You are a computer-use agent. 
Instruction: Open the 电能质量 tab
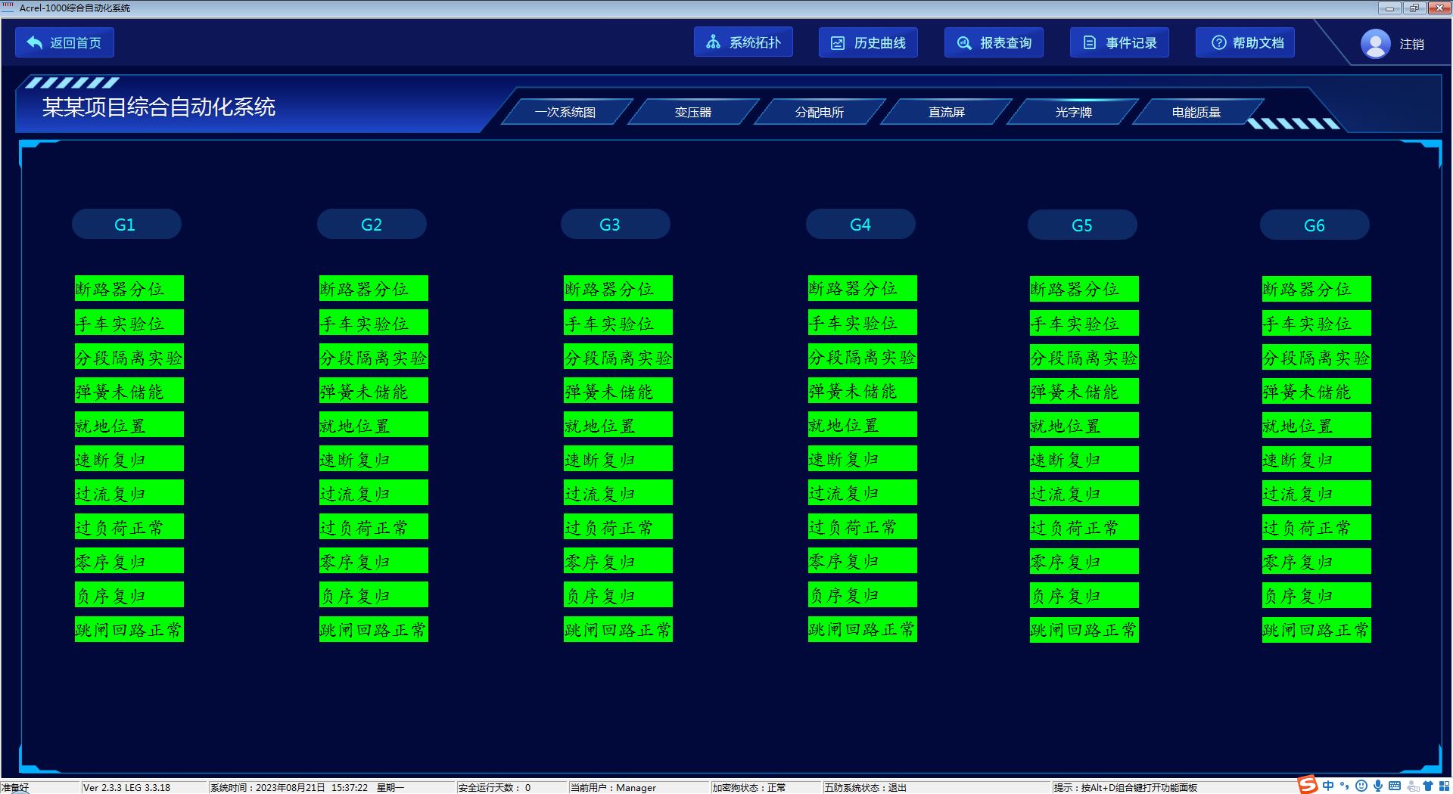pos(1196,113)
